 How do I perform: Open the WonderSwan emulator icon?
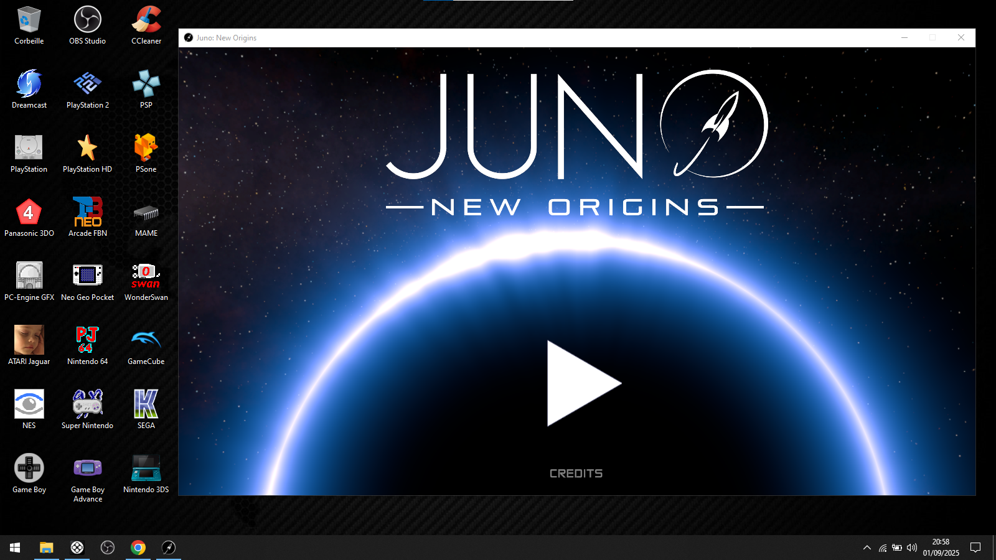click(146, 282)
